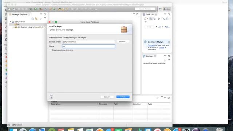Click the Connect link in Connect Mylyn

tap(151, 45)
